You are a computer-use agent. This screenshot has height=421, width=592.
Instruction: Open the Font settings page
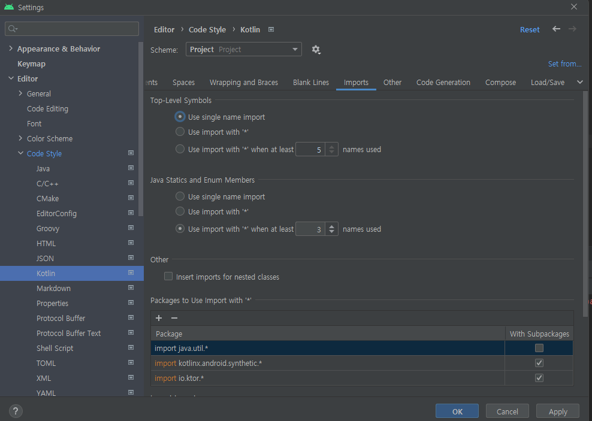(34, 123)
